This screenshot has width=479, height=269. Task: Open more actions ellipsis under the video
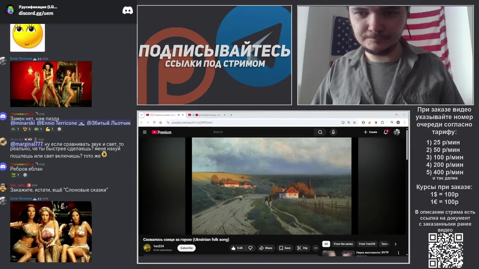pyautogui.click(x=315, y=248)
